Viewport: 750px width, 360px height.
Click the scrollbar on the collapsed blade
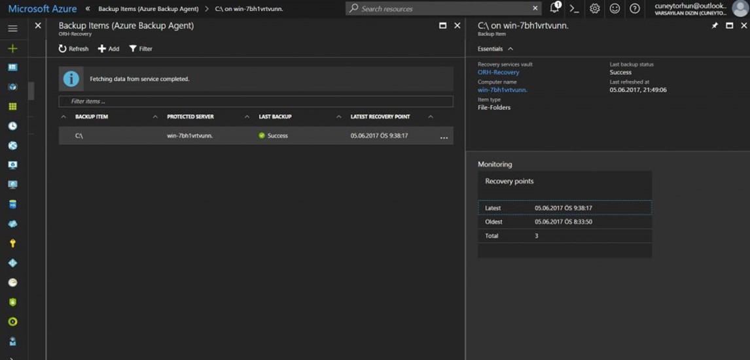(31, 91)
